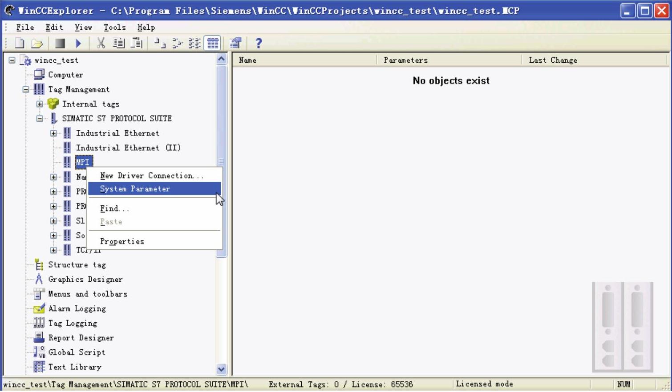The height and width of the screenshot is (392, 672).
Task: Expand the Internal tags node
Action: pos(40,104)
